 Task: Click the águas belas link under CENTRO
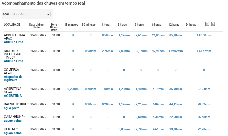click(x=13, y=133)
